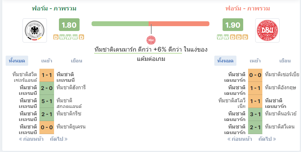The height and width of the screenshot is (152, 301).
Task: Click the Denmark DBU crest on right
Action: [267, 30]
